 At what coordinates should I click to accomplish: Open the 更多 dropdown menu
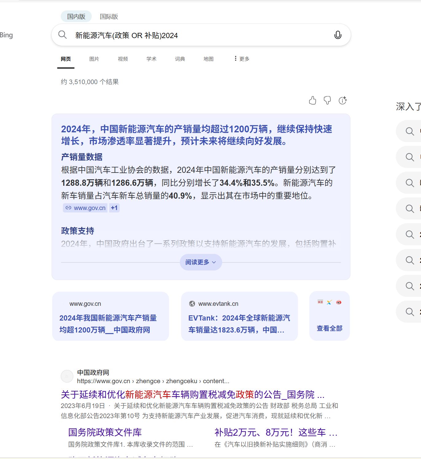tap(241, 59)
